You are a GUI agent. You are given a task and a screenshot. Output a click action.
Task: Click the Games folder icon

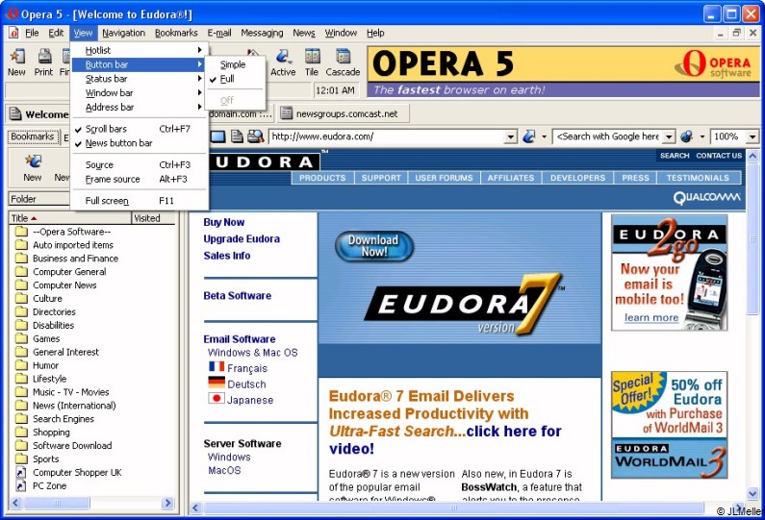pos(21,338)
